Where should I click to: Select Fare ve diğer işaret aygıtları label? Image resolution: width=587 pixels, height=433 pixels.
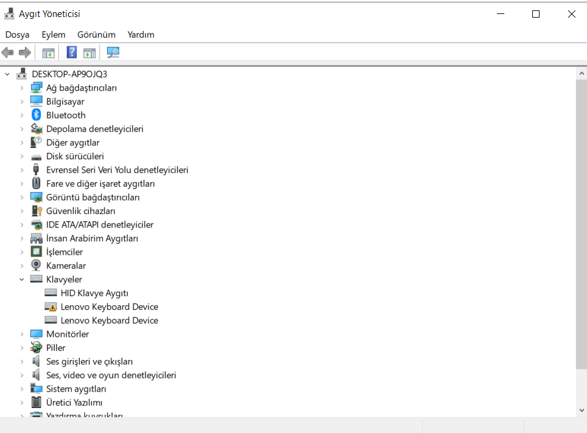pyautogui.click(x=100, y=184)
